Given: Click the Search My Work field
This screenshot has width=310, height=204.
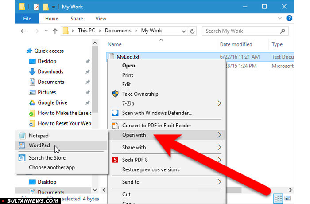Looking at the screenshot, I should [245, 31].
